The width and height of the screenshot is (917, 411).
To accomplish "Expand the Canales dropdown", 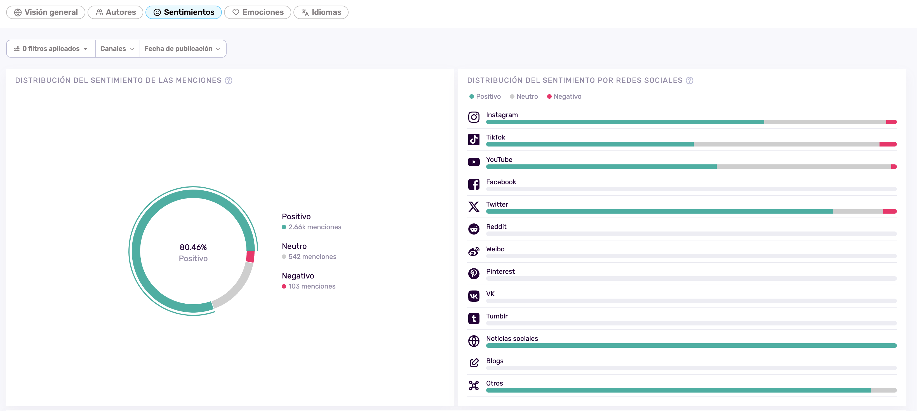I will (117, 49).
